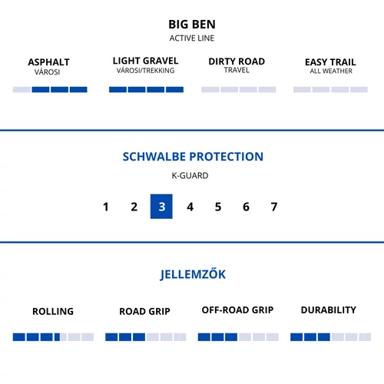384x384 pixels.
Task: Choose protection level 6
Action: coord(246,207)
